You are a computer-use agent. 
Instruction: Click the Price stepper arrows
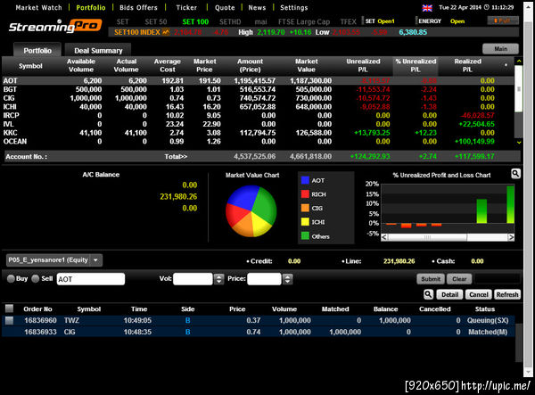tap(288, 279)
